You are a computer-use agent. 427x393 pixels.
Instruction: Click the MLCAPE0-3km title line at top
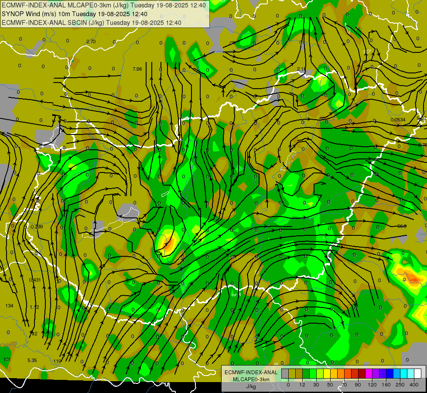[x=104, y=5]
